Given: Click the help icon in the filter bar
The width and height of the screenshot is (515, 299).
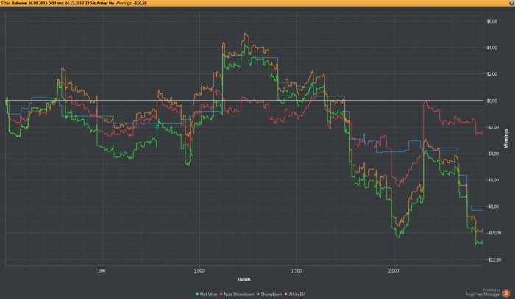Looking at the screenshot, I should [x=511, y=3].
